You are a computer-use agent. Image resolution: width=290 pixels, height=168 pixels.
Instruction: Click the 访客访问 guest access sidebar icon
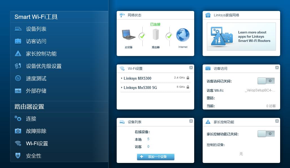point(18,41)
